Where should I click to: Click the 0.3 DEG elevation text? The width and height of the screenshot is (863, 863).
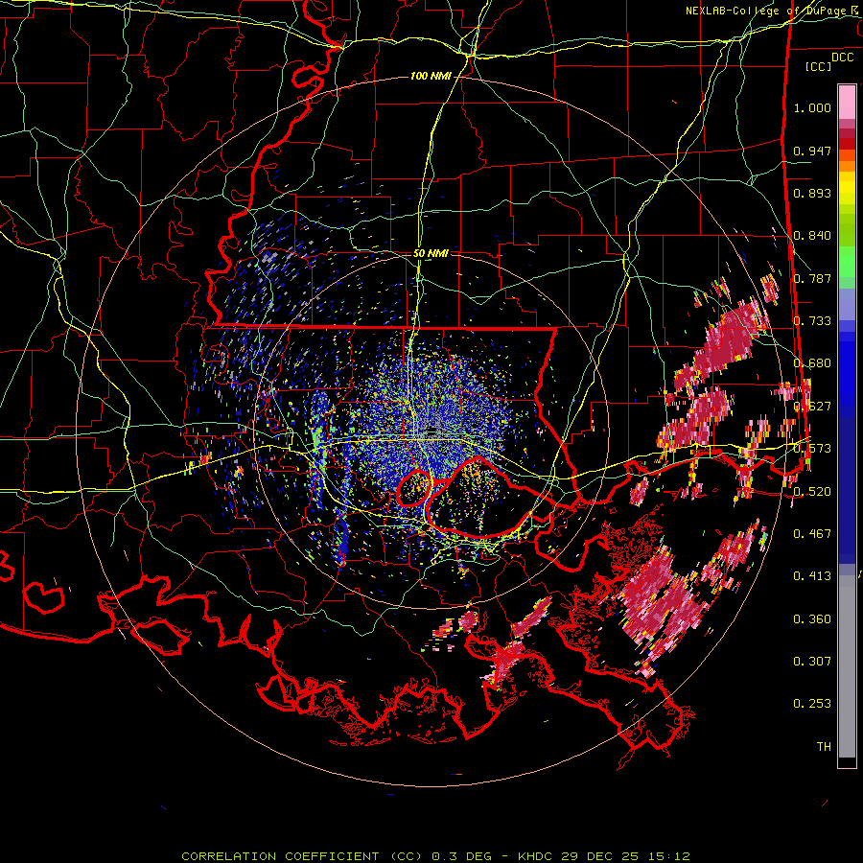[x=461, y=856]
